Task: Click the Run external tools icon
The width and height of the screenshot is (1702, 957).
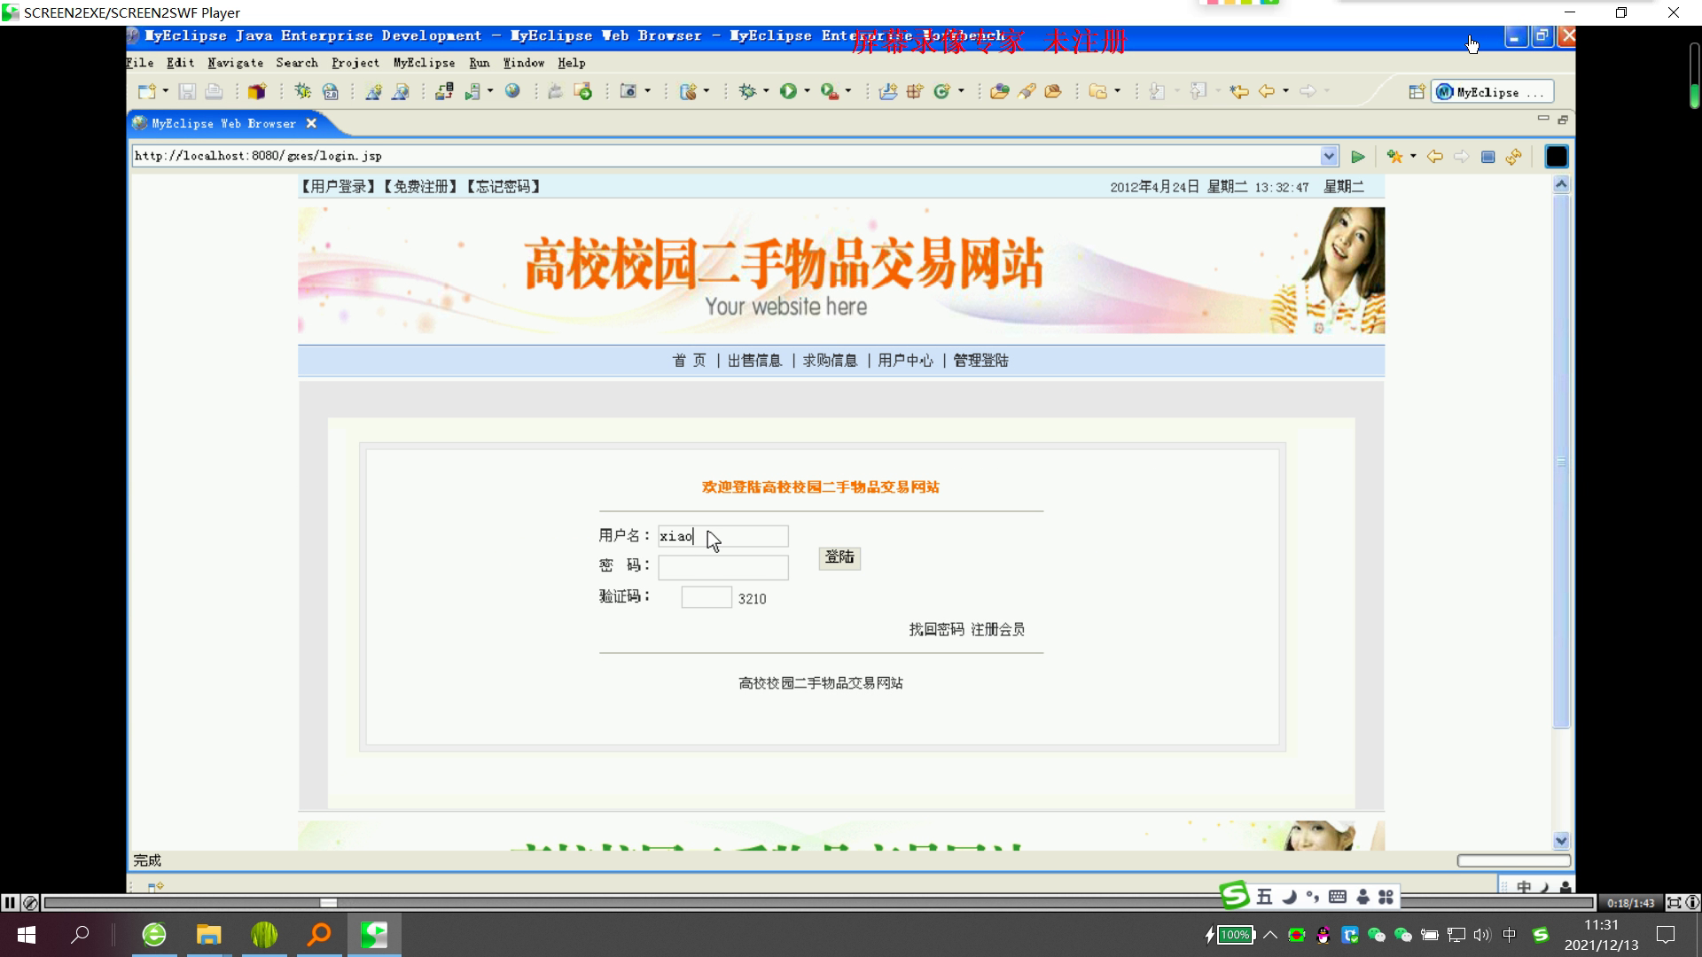Action: click(x=830, y=91)
